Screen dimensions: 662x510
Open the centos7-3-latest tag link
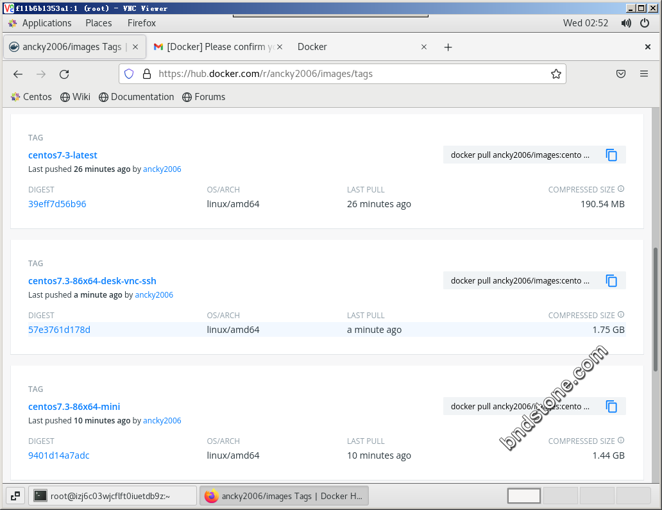point(62,155)
